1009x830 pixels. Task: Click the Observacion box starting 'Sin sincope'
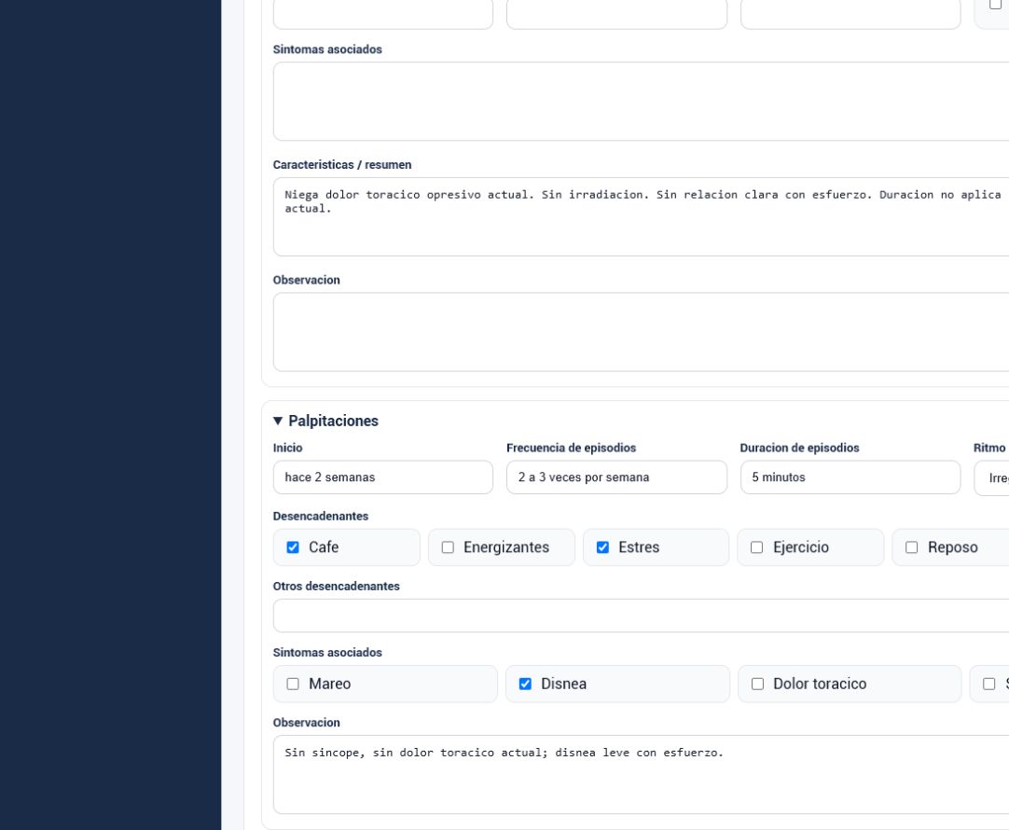pyautogui.click(x=641, y=775)
